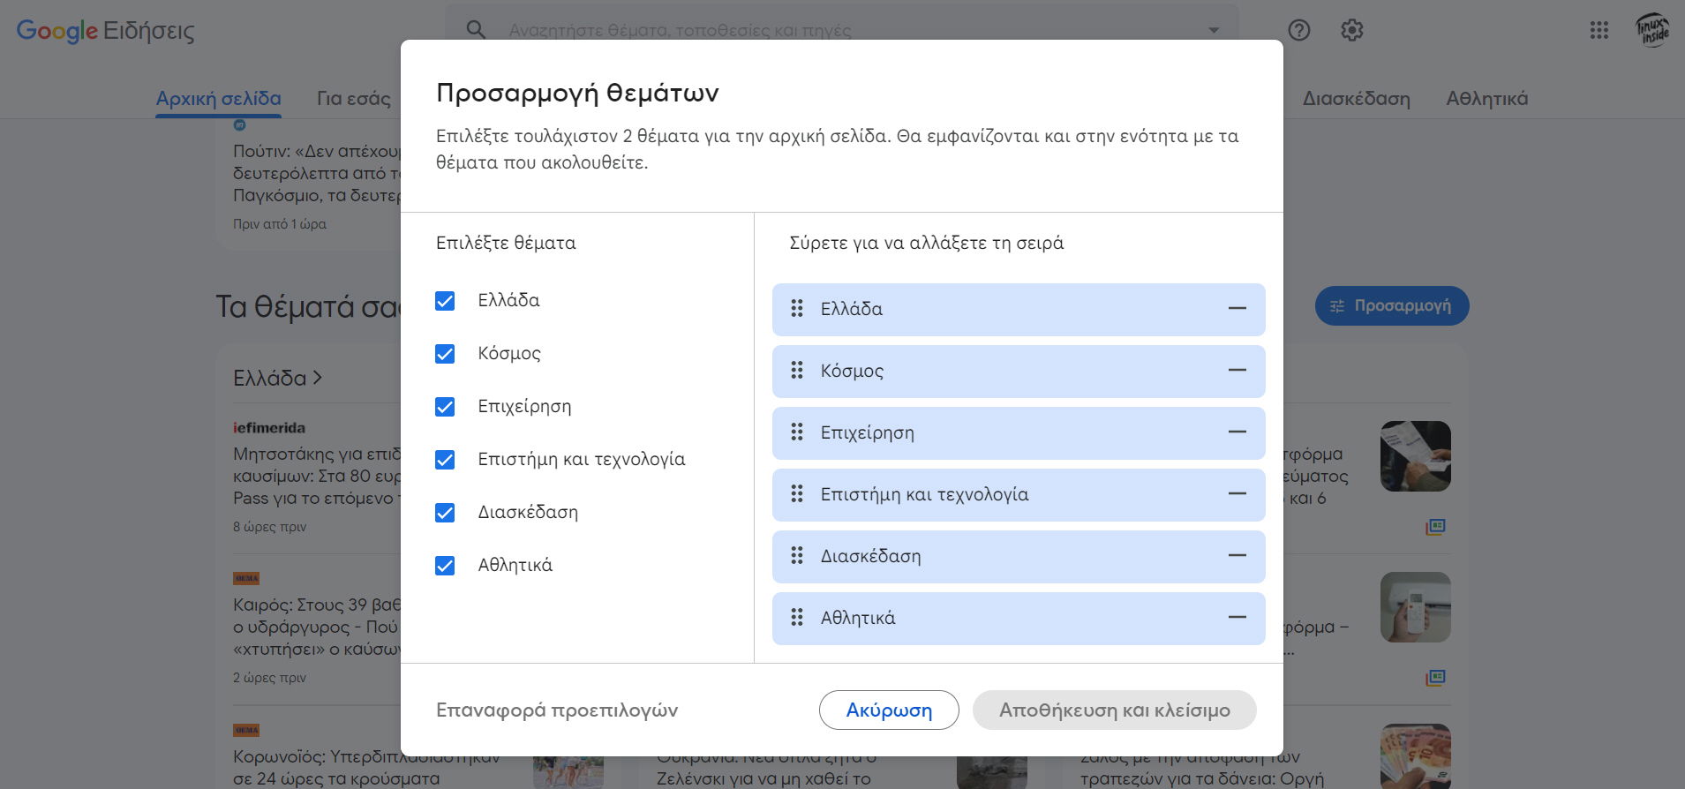
Task: Expand the search options dropdown arrow
Action: click(x=1214, y=30)
